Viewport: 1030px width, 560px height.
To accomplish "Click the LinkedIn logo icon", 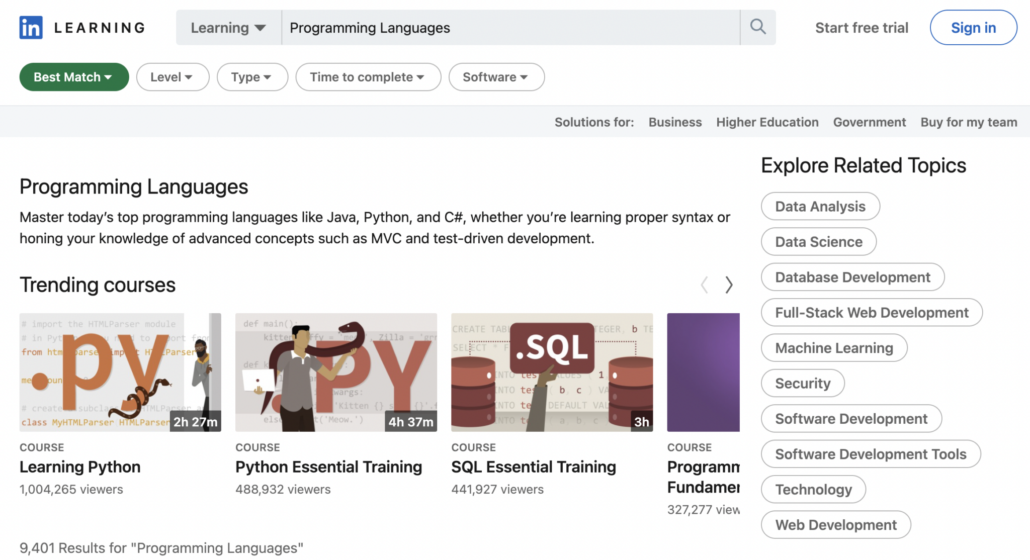I will [x=31, y=28].
